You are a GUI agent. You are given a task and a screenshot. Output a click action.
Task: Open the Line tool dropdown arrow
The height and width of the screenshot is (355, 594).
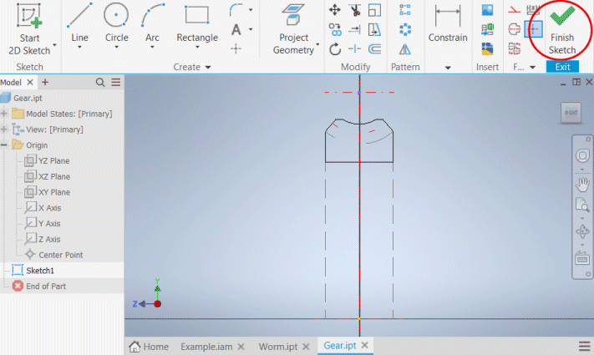pos(79,48)
